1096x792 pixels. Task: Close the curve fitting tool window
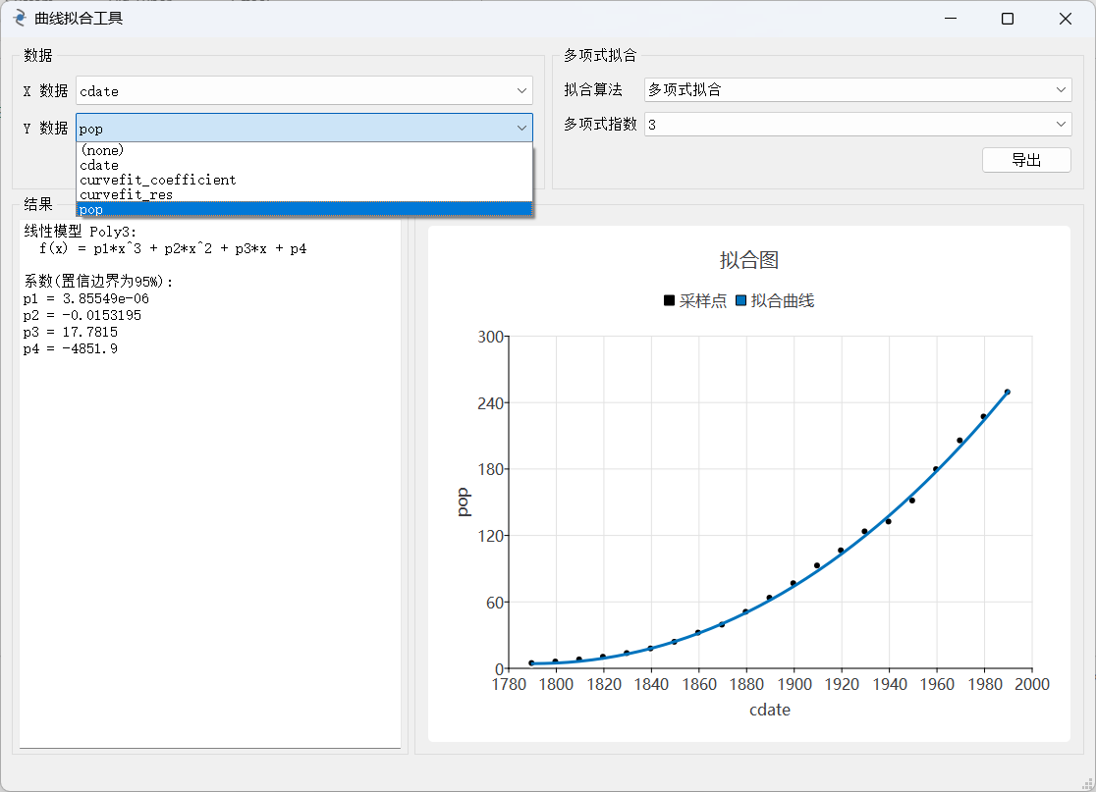coord(1066,19)
